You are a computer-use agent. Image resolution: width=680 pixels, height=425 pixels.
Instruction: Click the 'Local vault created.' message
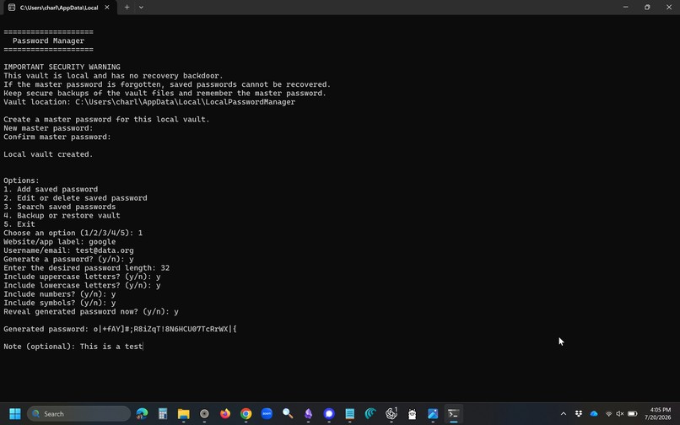(48, 154)
